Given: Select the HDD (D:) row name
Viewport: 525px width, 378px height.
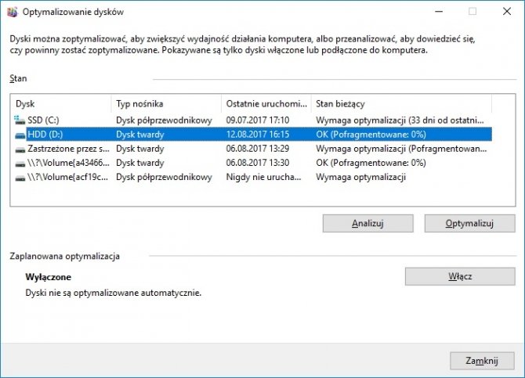Looking at the screenshot, I should coord(45,135).
